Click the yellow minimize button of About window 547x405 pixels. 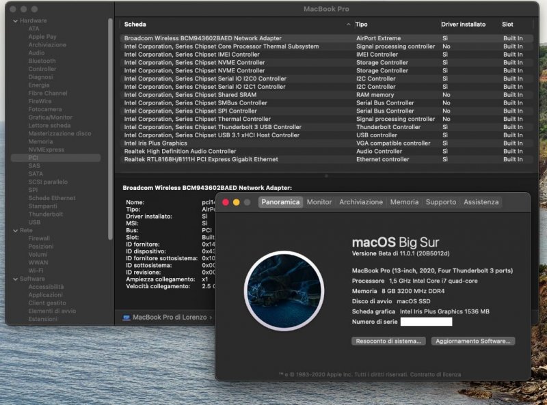click(237, 202)
